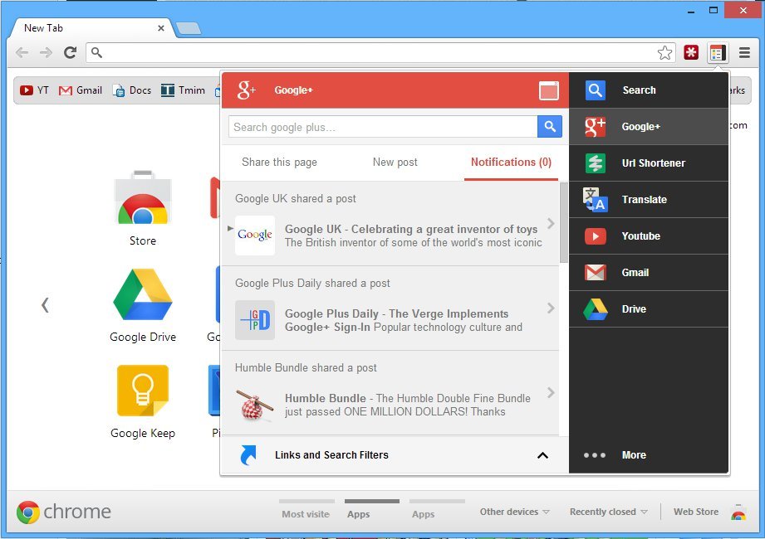Click 'Google Plus Daily shared a post' text
Viewport: 765px width, 539px height.
312,284
